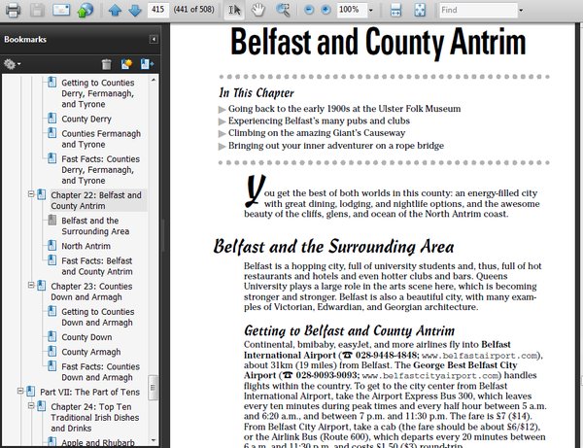Click the Zoom out minus button

tap(309, 10)
